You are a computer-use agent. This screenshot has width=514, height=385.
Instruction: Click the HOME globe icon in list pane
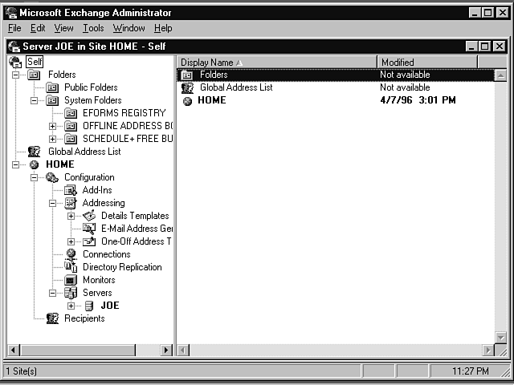(x=187, y=100)
